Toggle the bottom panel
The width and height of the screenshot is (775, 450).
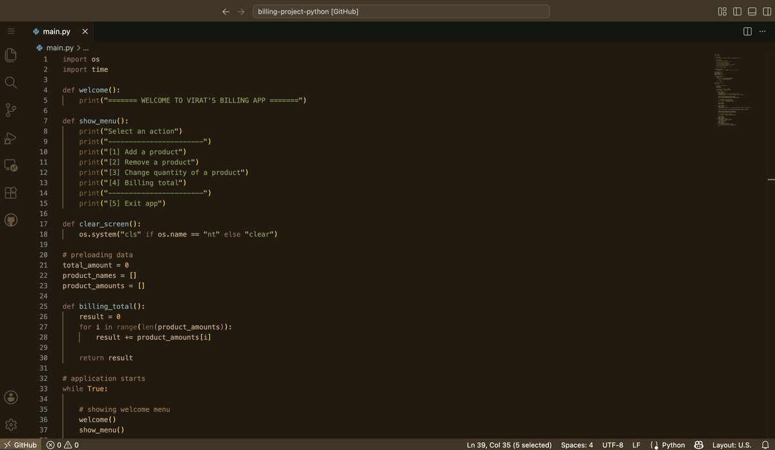click(752, 12)
